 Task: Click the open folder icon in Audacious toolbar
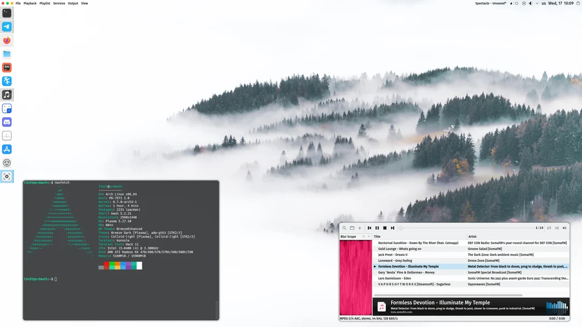pos(352,228)
